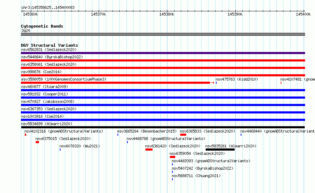315x193 pixels.
Task: Open nsv6359054 (Sedlazeck2020) label
Action: [x=197, y=153]
